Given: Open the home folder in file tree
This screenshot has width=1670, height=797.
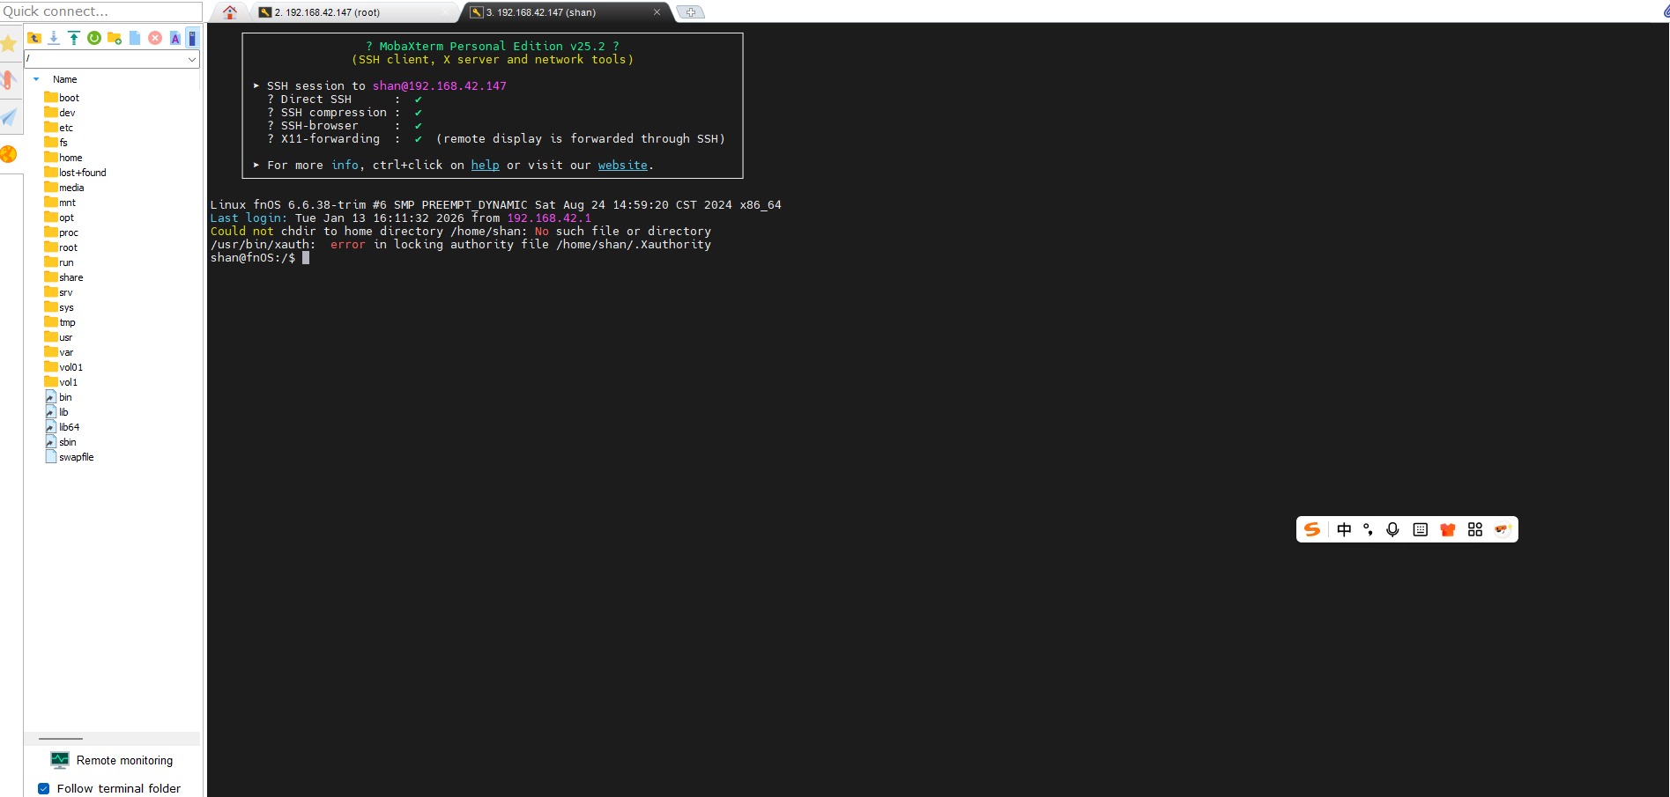Looking at the screenshot, I should point(71,158).
